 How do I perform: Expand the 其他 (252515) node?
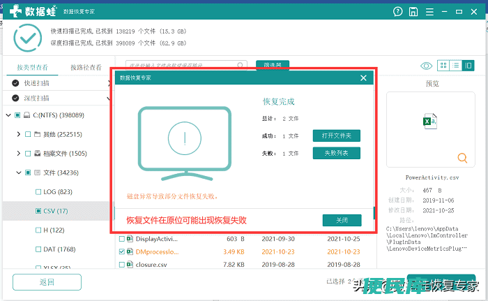pos(18,134)
